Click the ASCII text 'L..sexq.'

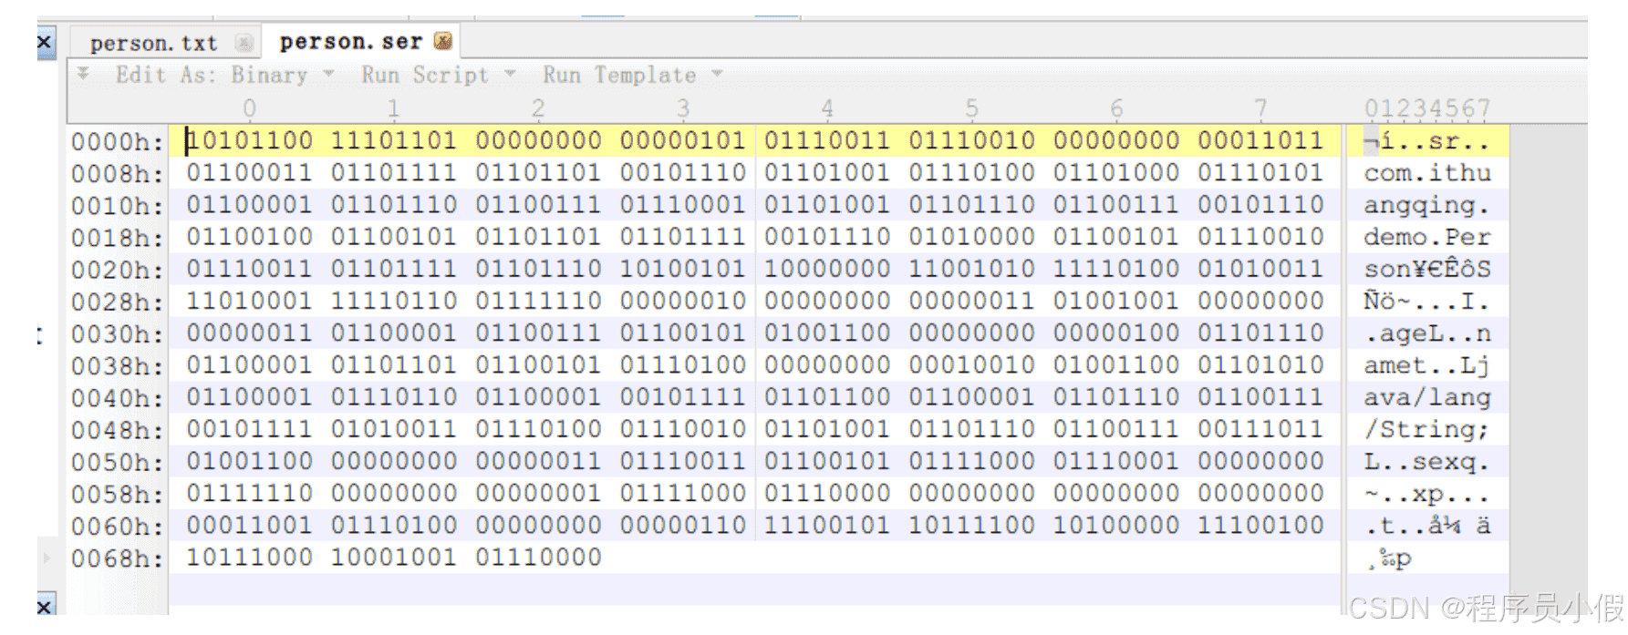click(1427, 462)
